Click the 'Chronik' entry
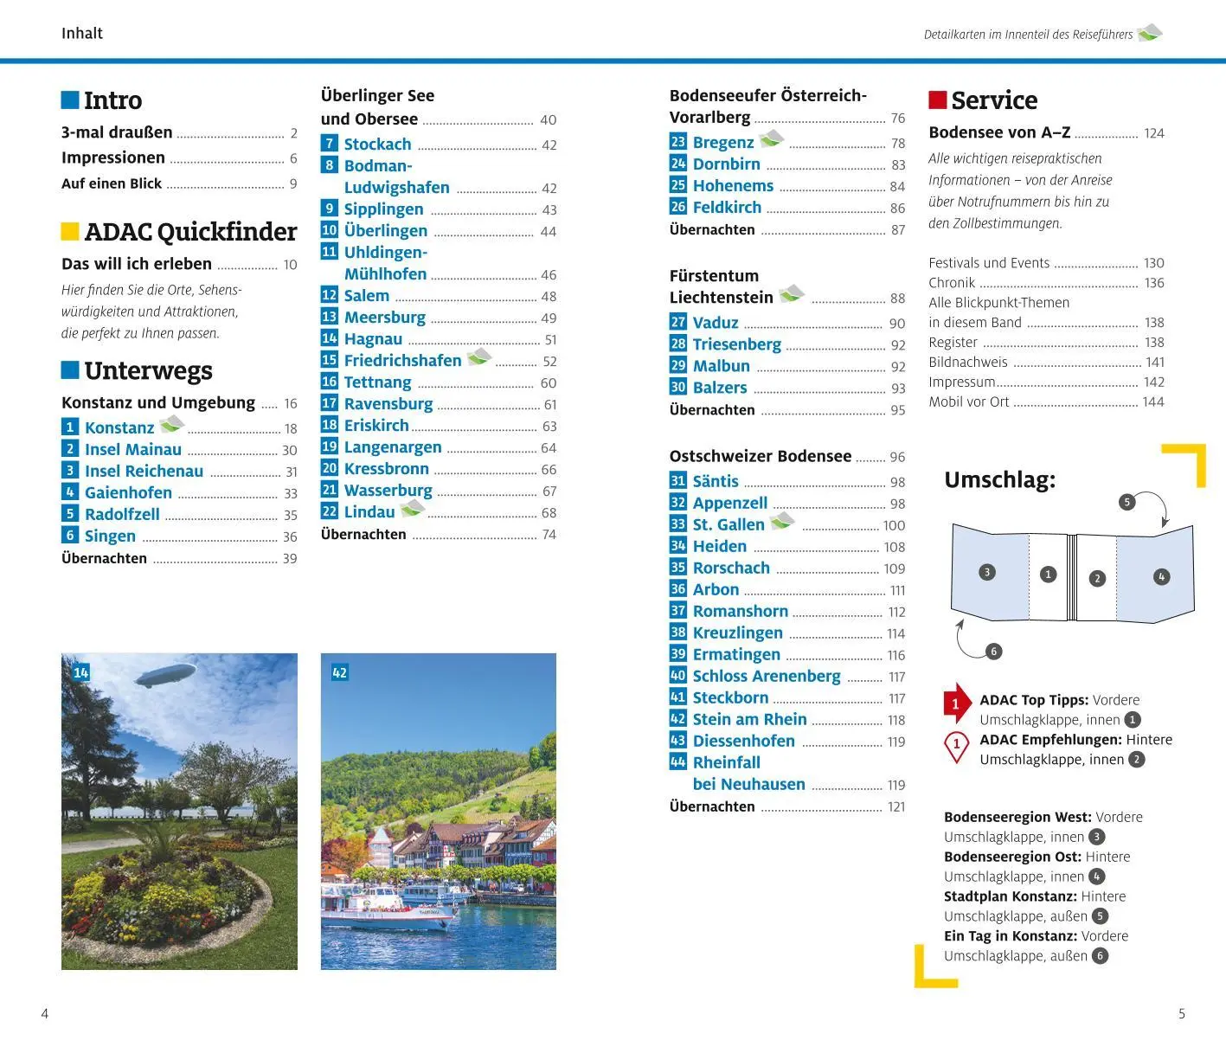 tap(1047, 283)
